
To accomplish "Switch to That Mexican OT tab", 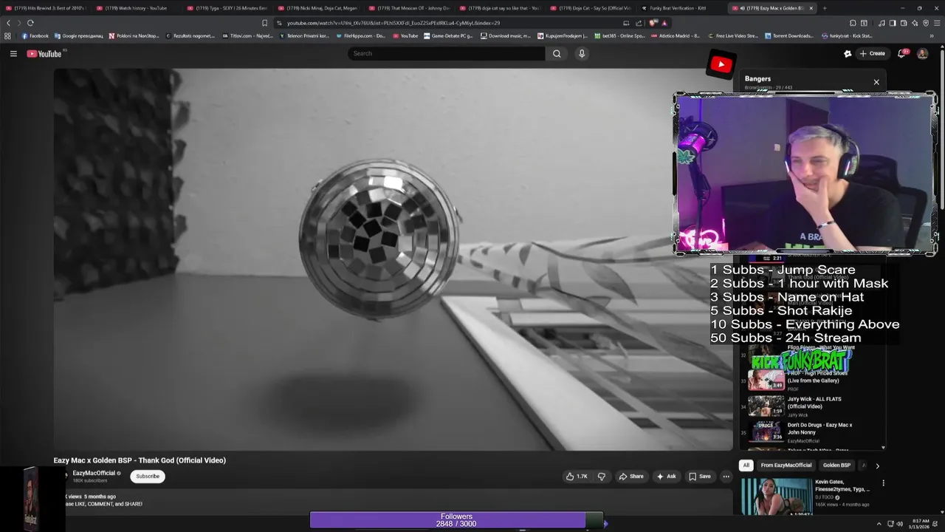I will (408, 8).
